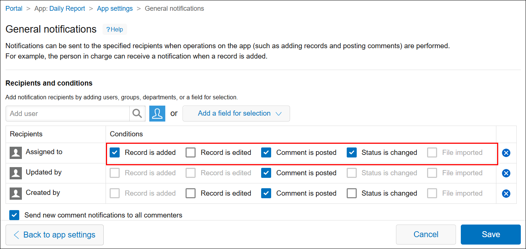526x249 pixels.
Task: Uncheck Record is added for Assigned to
Action: click(115, 153)
